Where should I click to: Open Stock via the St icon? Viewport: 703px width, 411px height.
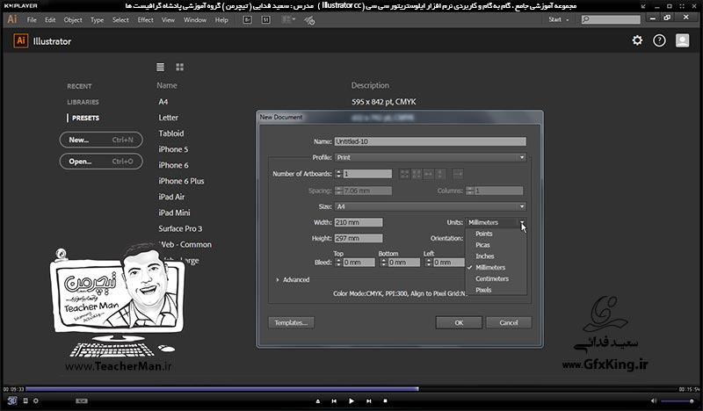pos(266,19)
